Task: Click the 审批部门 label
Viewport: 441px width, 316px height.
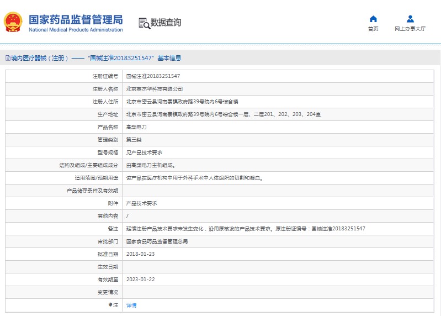Action: tap(108, 241)
